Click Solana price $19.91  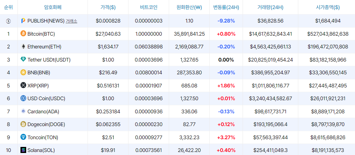pos(108,150)
